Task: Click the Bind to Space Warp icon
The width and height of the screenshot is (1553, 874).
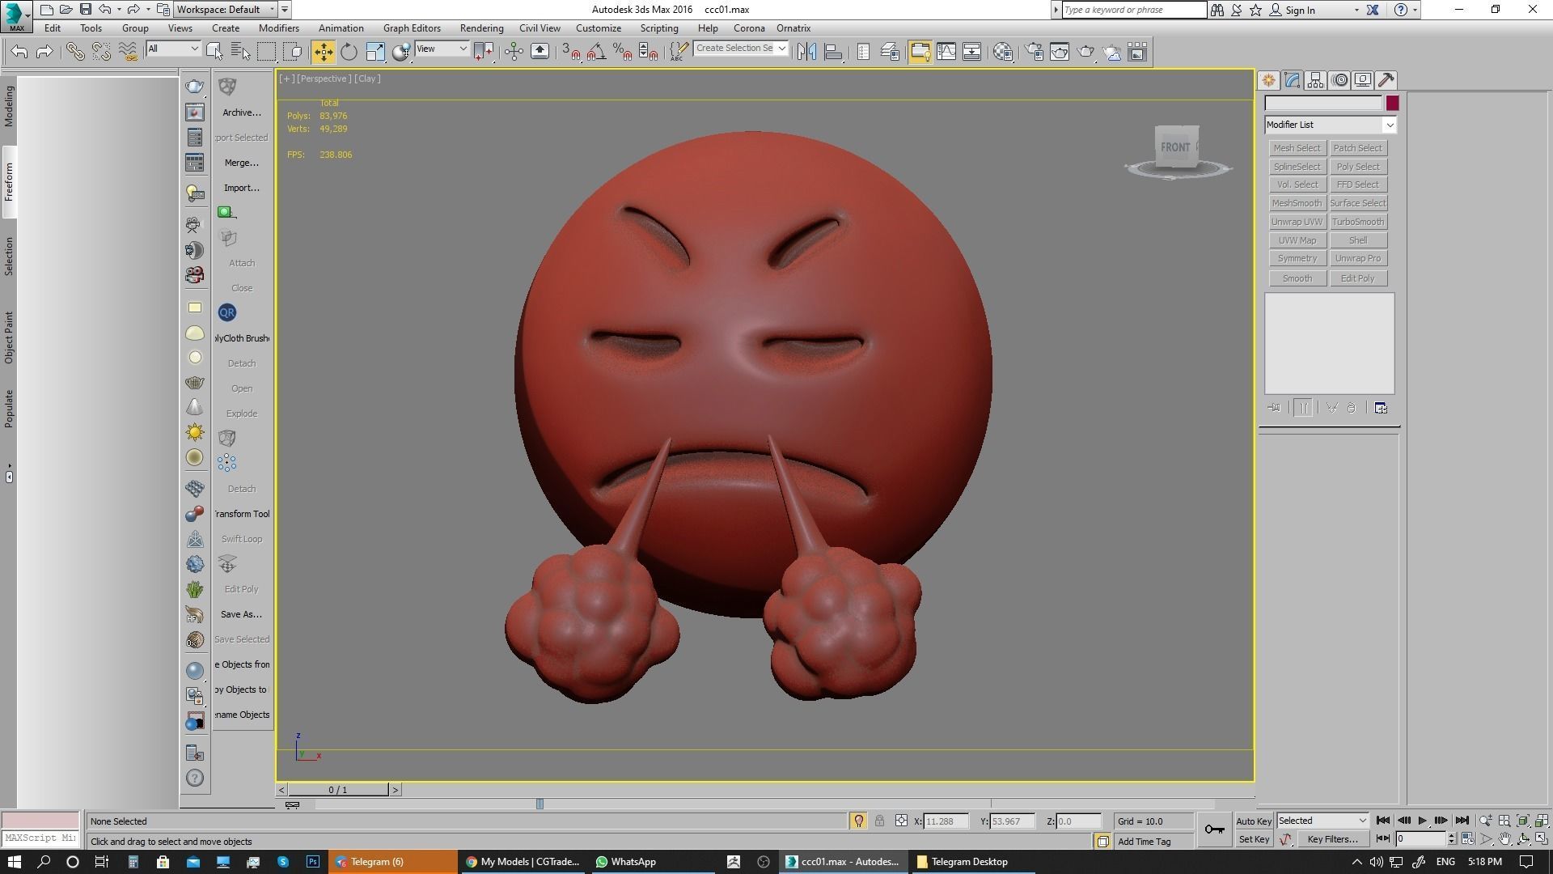Action: pos(128,52)
